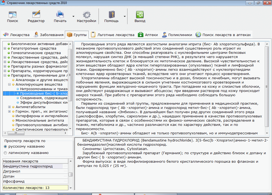The width and height of the screenshot is (272, 195).
Task: Expand the Гепатотропные средства tree node
Action: click(5, 48)
